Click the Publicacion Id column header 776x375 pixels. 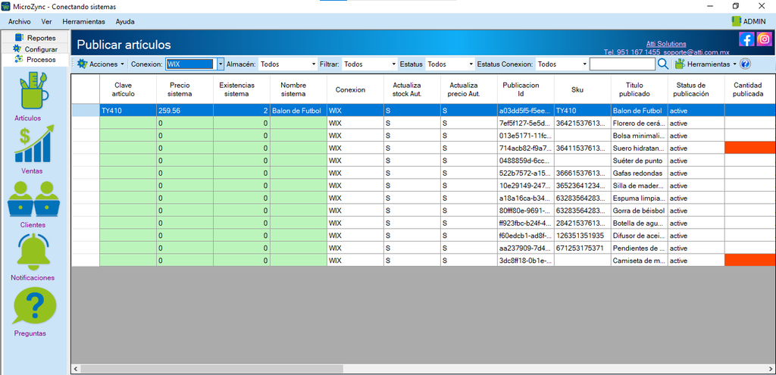[526, 89]
